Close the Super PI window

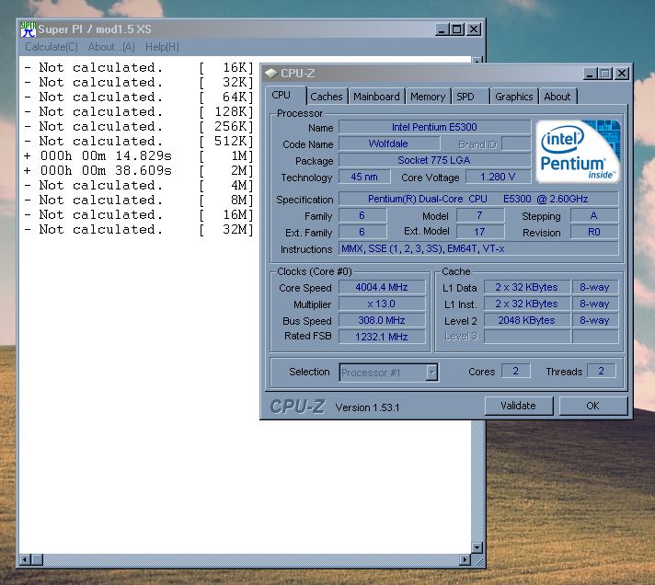[474, 29]
